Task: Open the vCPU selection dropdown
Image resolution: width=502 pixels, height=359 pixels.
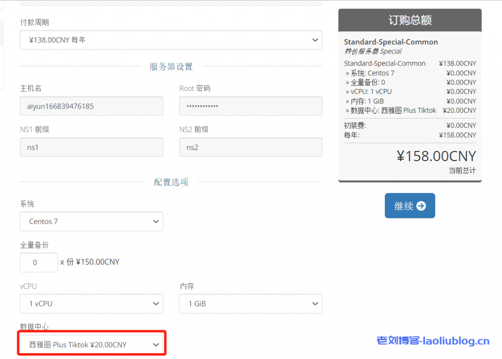Action: 91,304
